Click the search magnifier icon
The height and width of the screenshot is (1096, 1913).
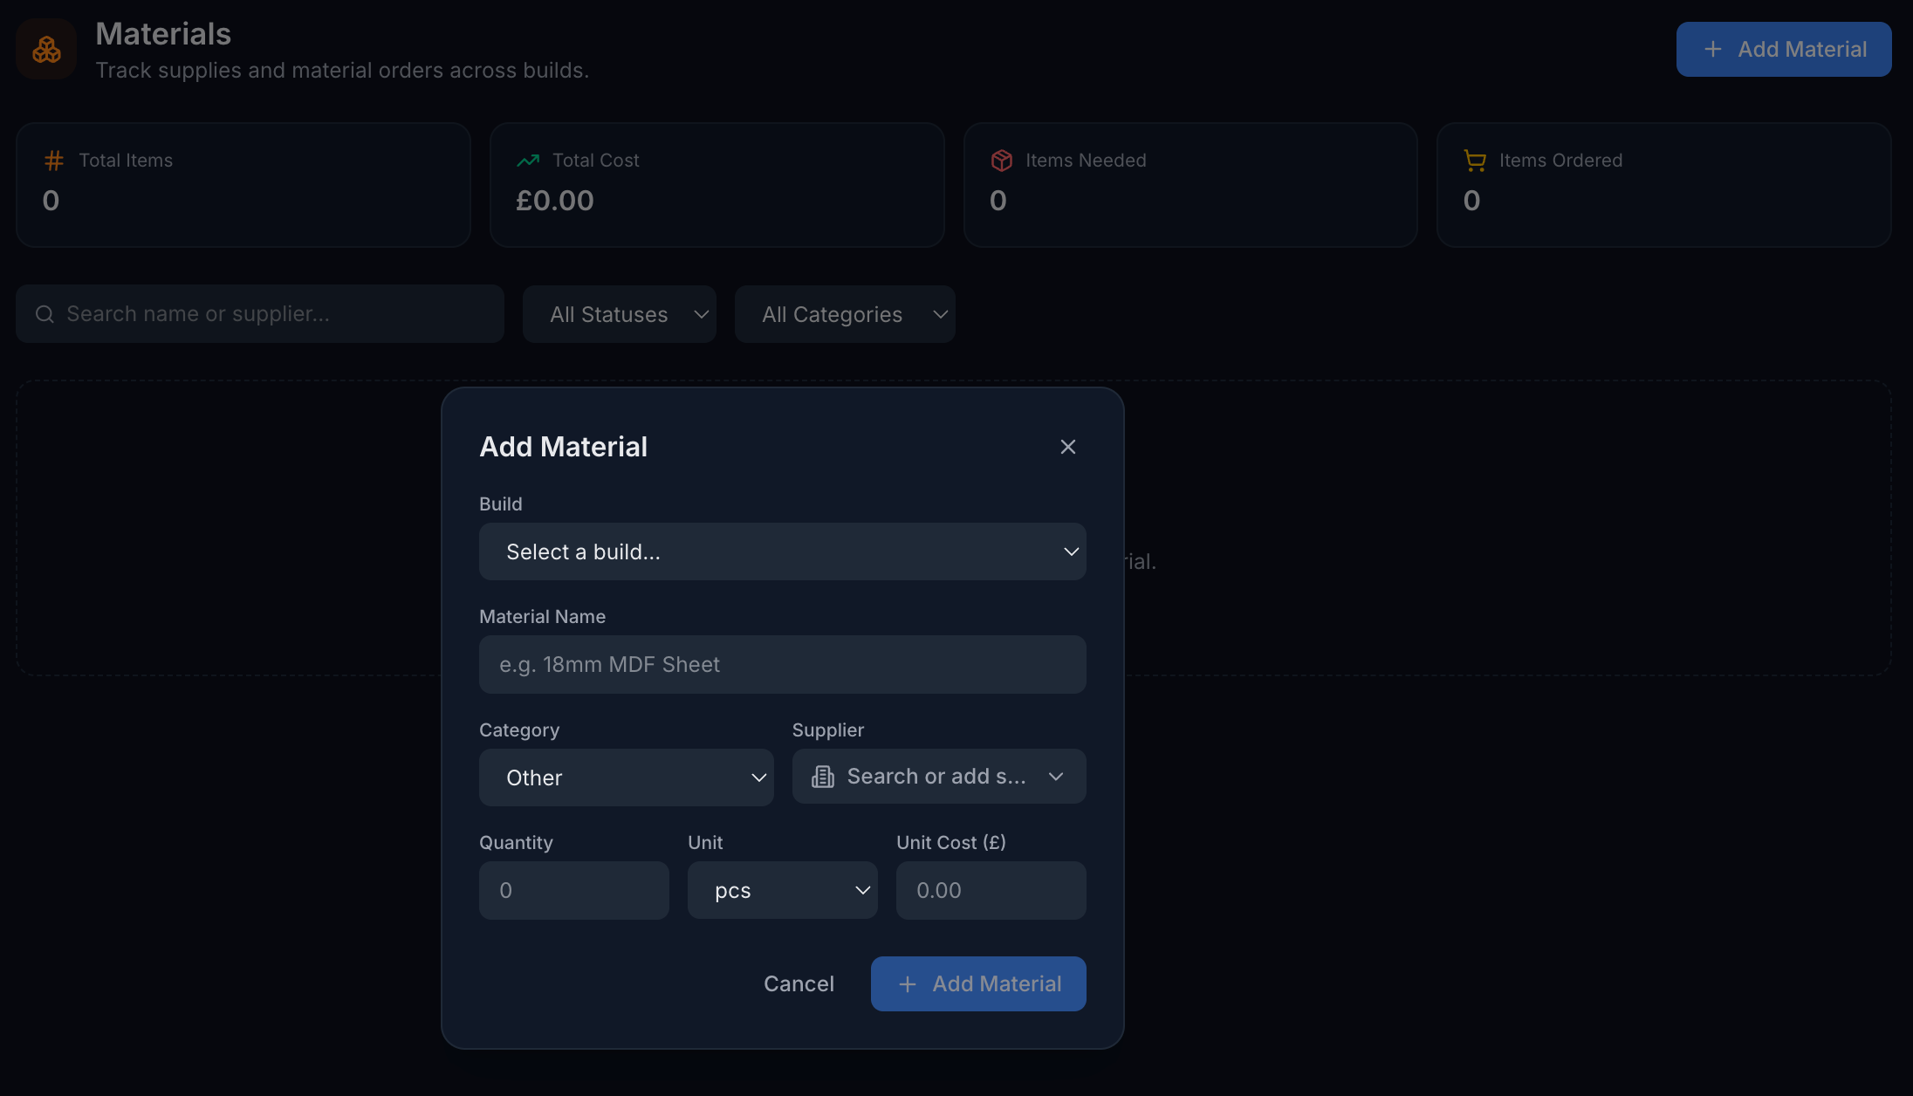45,314
